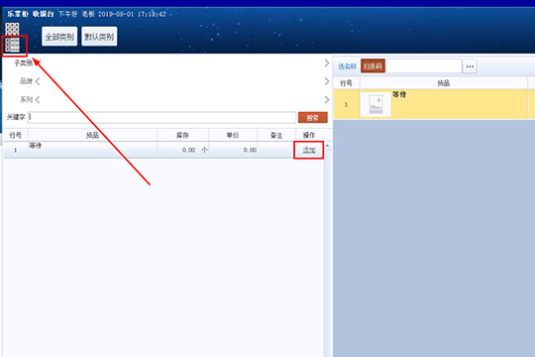Switch to the list view icon

[12, 45]
